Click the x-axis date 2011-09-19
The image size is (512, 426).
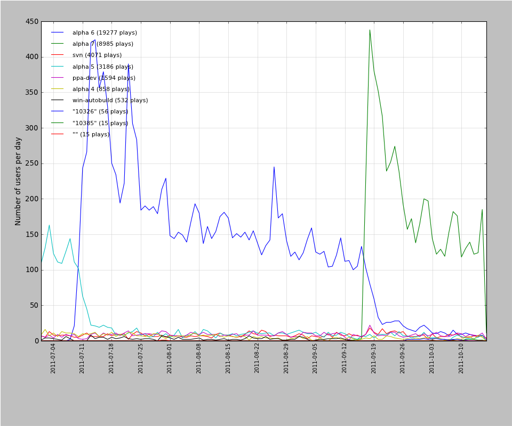click(373, 358)
